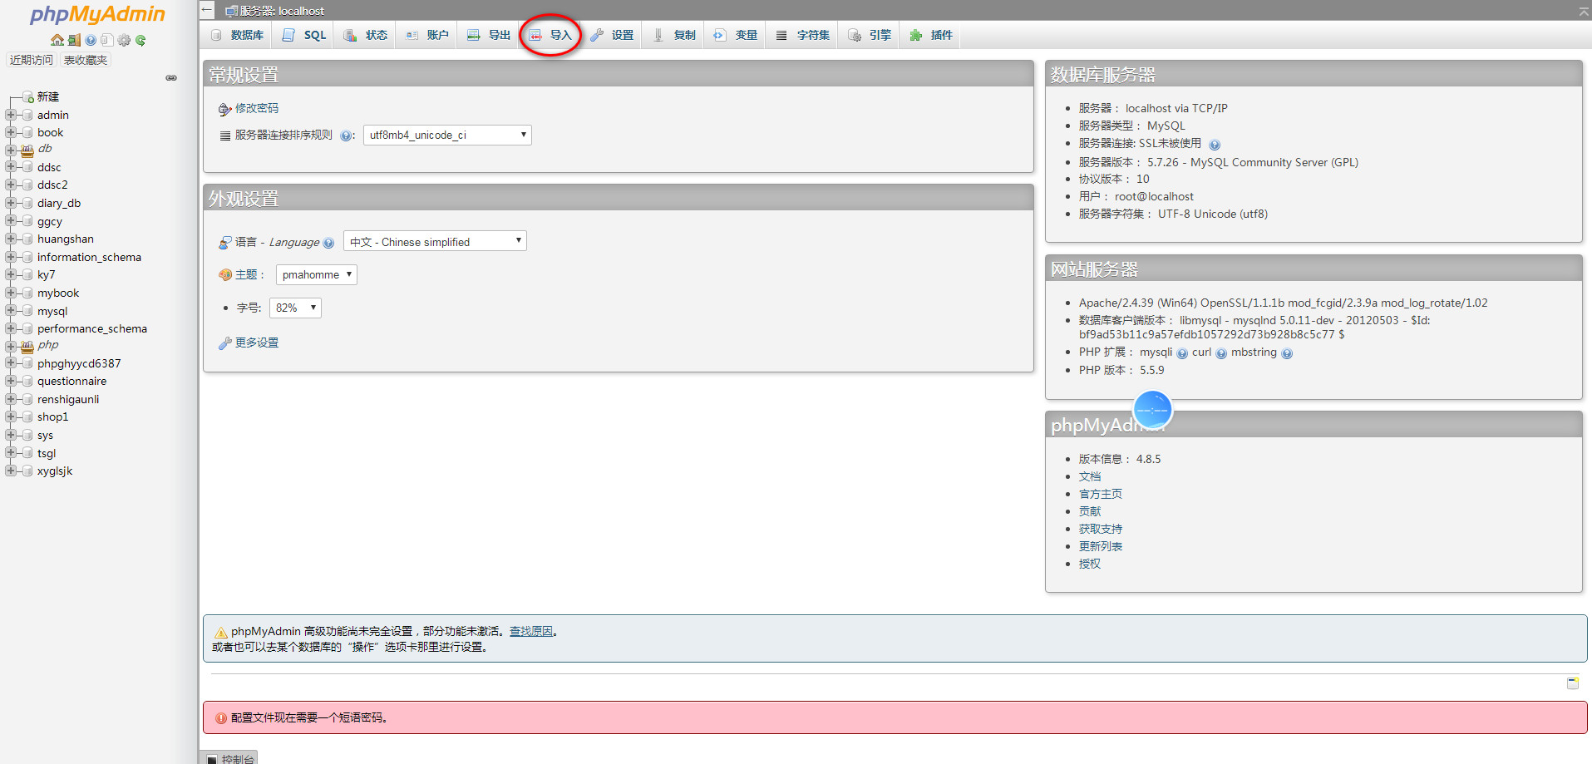The height and width of the screenshot is (764, 1592).
Task: Click database icon next to mysql
Action: 27,311
